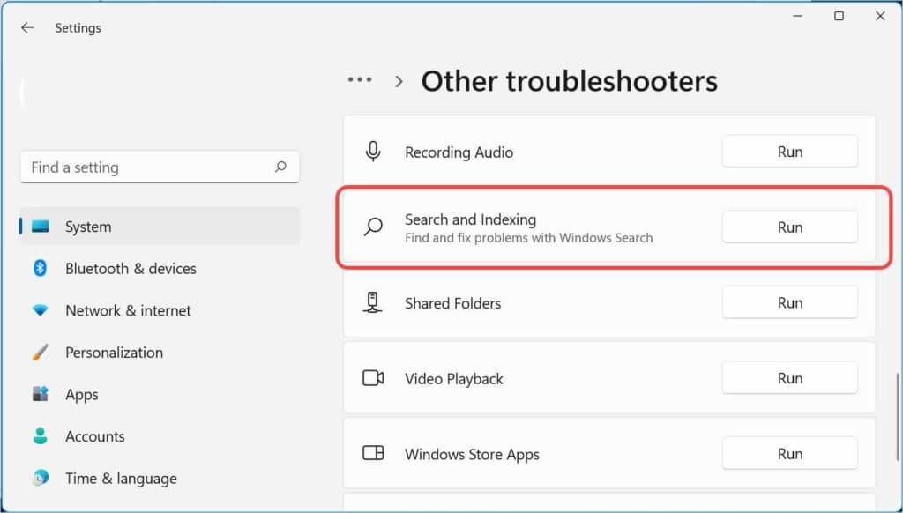Open Network & internet settings

(160, 310)
